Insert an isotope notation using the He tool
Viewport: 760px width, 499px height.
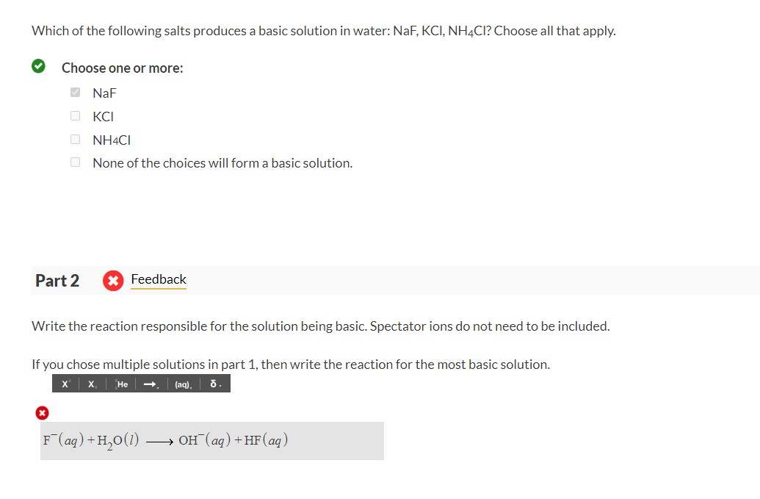[x=120, y=383]
